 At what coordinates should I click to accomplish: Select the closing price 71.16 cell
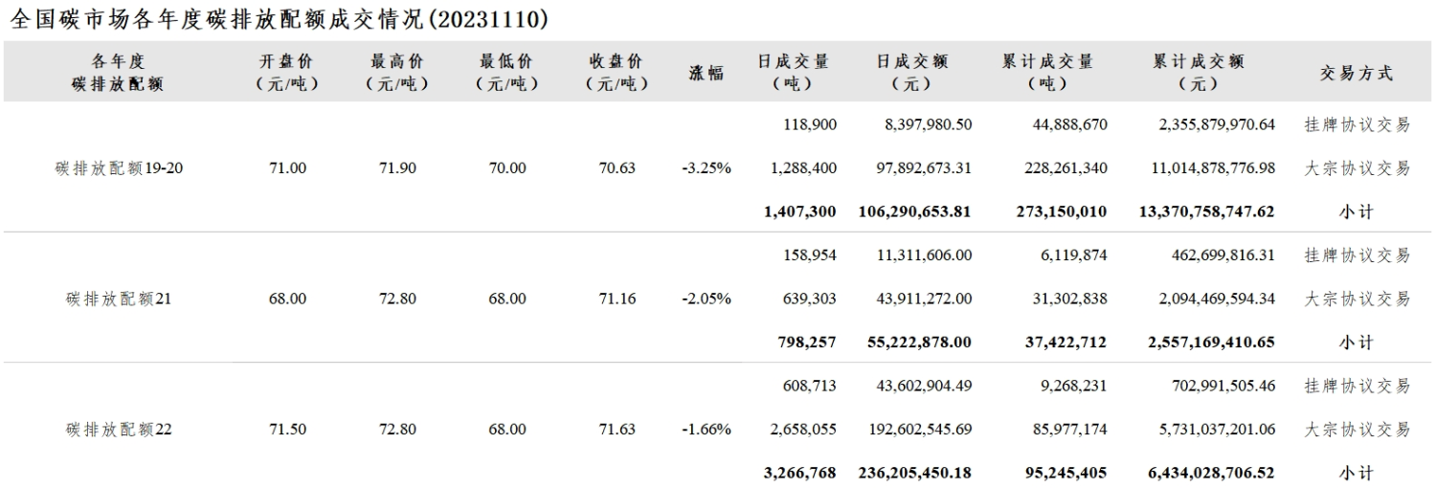(x=617, y=299)
